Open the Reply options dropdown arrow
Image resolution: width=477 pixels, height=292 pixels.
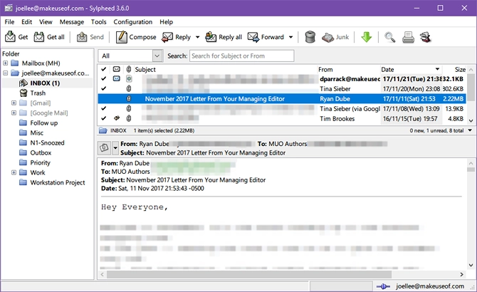click(197, 37)
